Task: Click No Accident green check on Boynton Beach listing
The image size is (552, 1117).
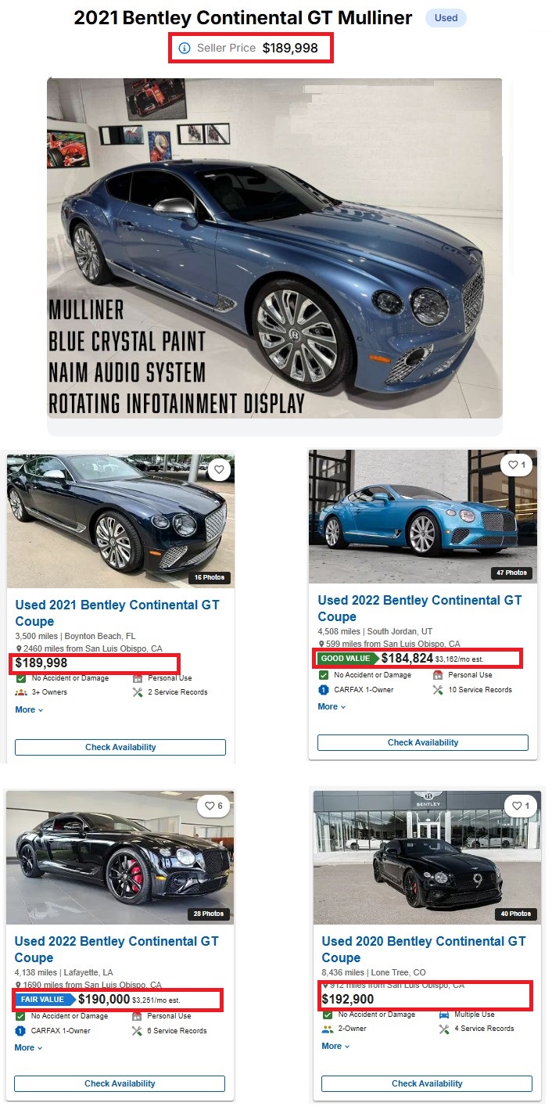Action: pos(21,678)
